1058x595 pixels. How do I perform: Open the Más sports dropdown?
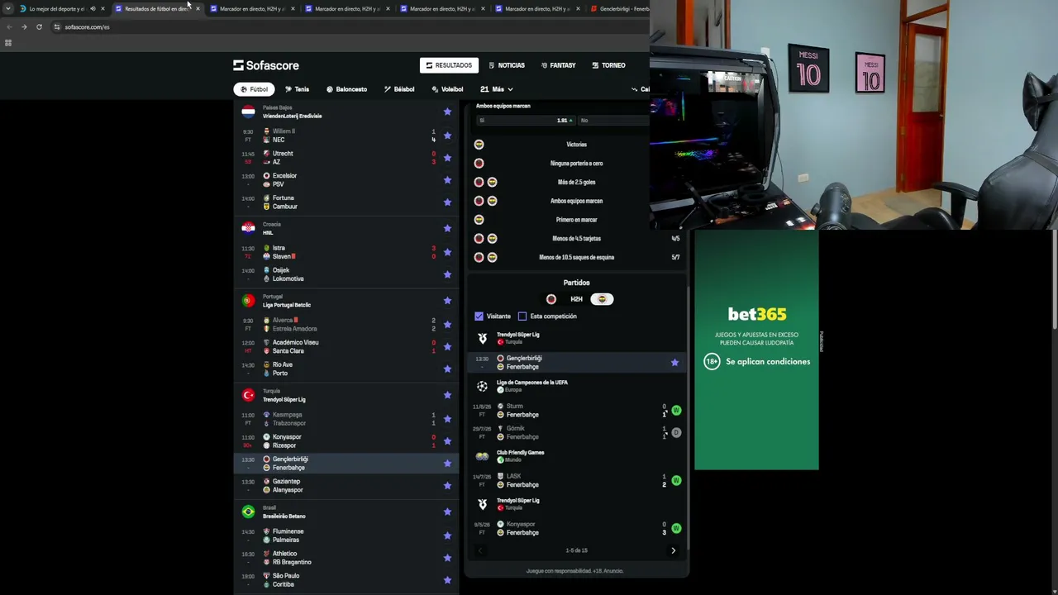pos(497,89)
